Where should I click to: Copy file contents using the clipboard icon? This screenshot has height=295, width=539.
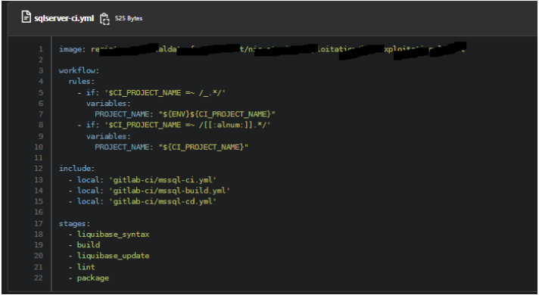pos(104,19)
